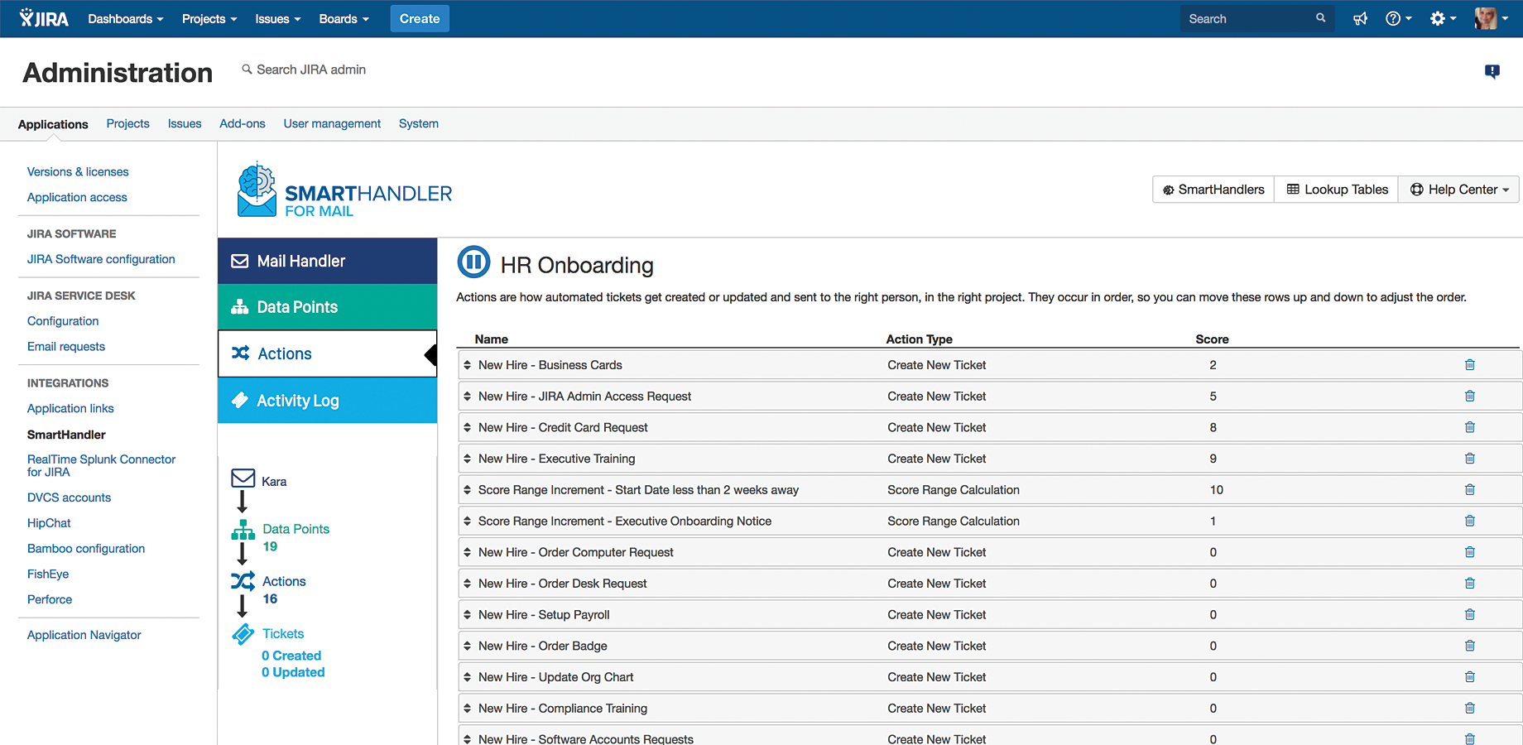This screenshot has width=1523, height=745.
Task: Switch to the Projects admin tab
Action: point(128,123)
